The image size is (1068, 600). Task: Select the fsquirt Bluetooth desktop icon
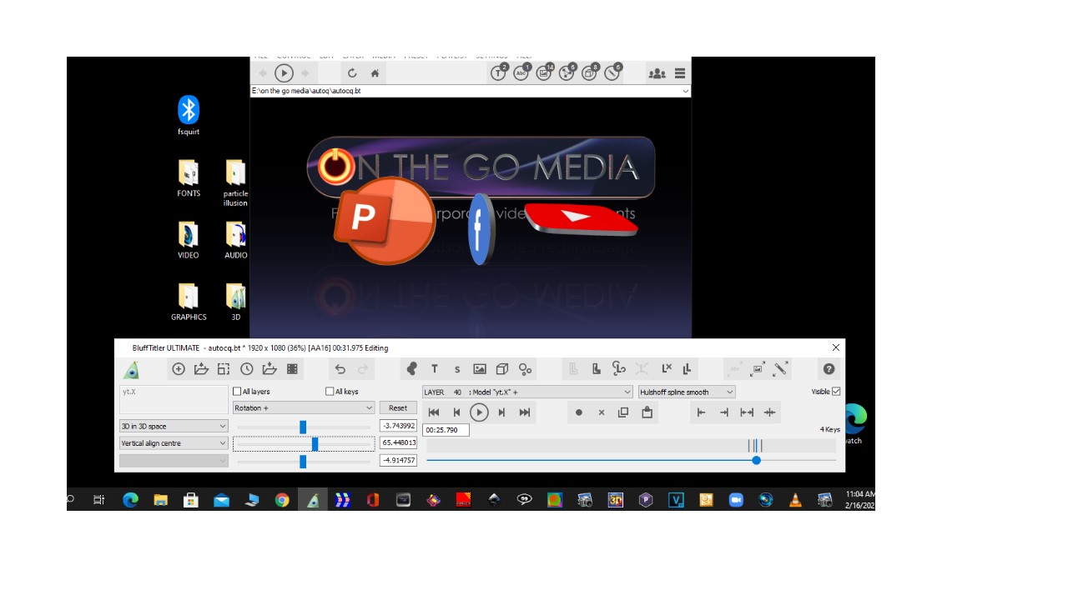[189, 116]
